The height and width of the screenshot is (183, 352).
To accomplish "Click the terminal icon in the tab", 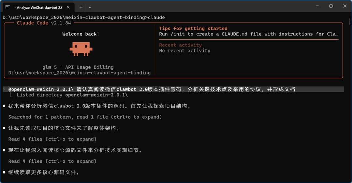I will coord(7,7).
